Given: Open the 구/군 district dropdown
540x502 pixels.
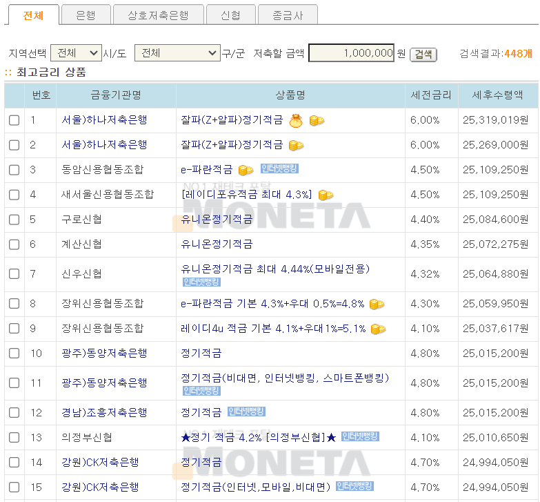Looking at the screenshot, I should [177, 52].
